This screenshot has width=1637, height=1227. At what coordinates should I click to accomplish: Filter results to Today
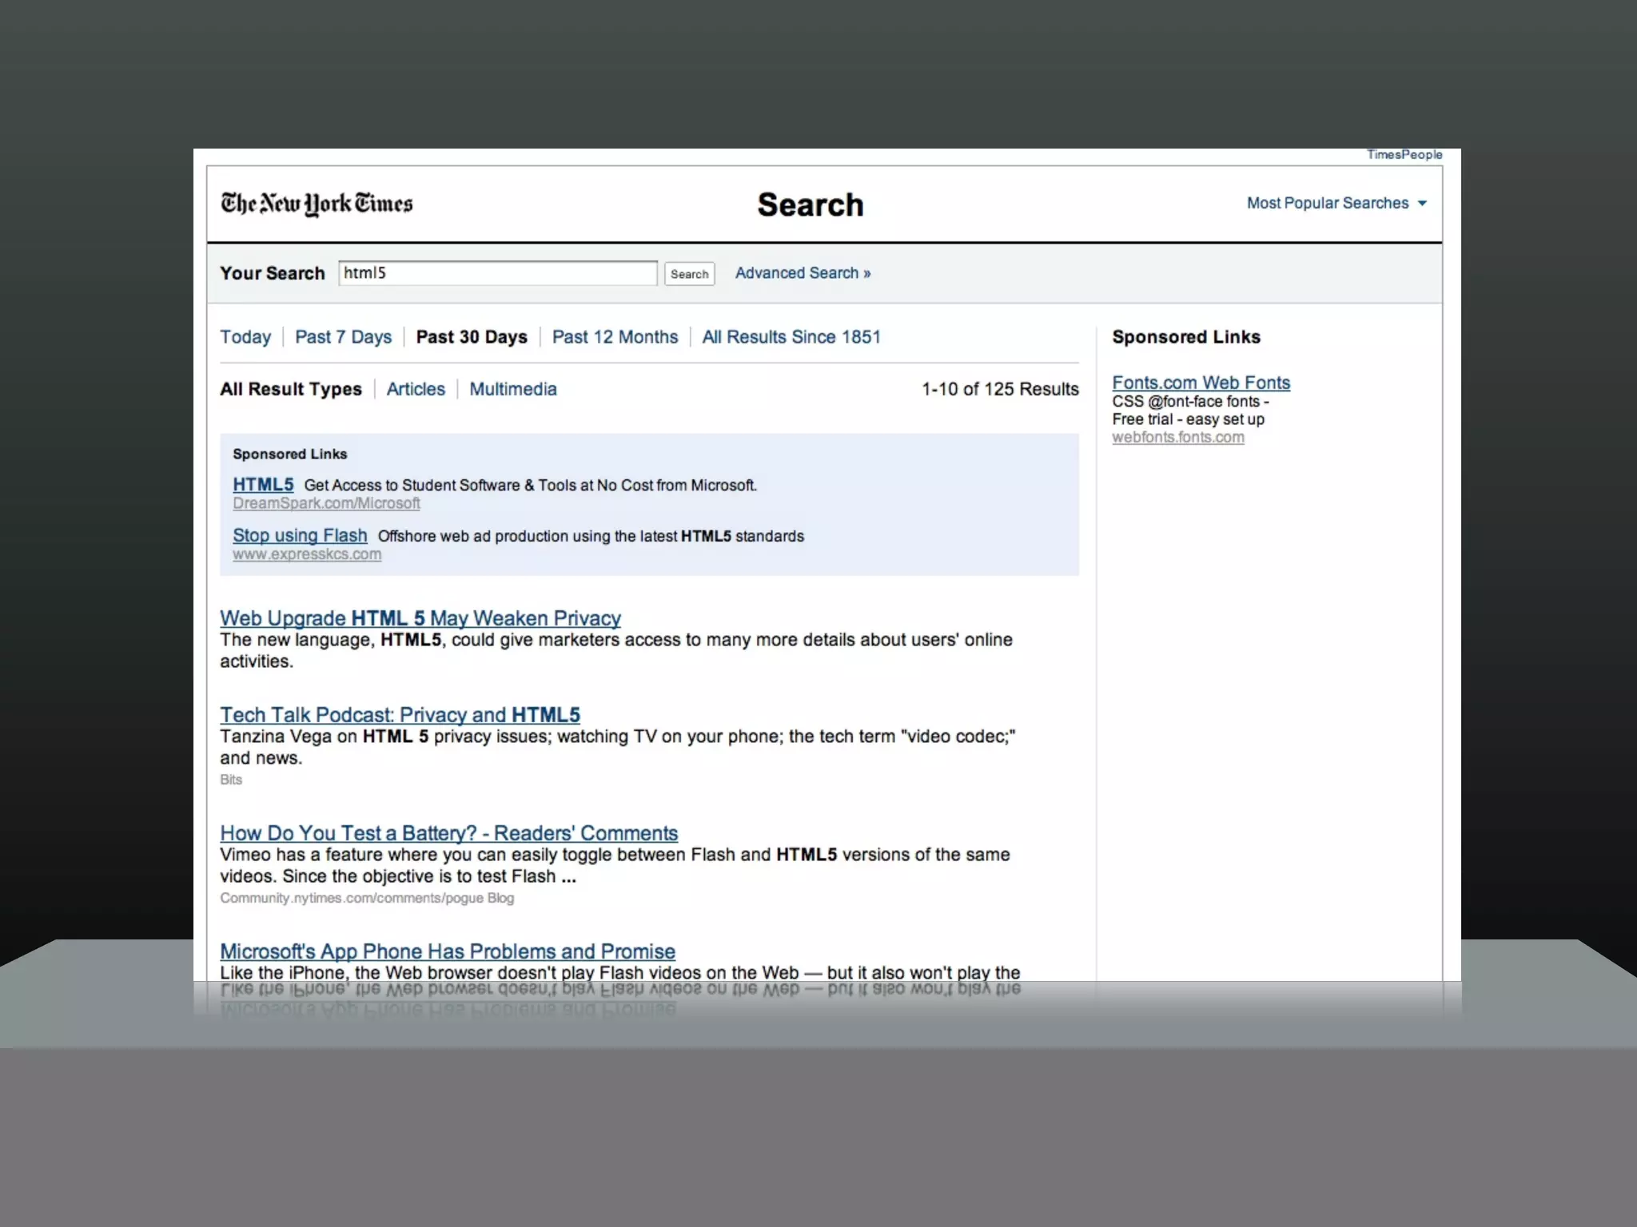point(245,337)
